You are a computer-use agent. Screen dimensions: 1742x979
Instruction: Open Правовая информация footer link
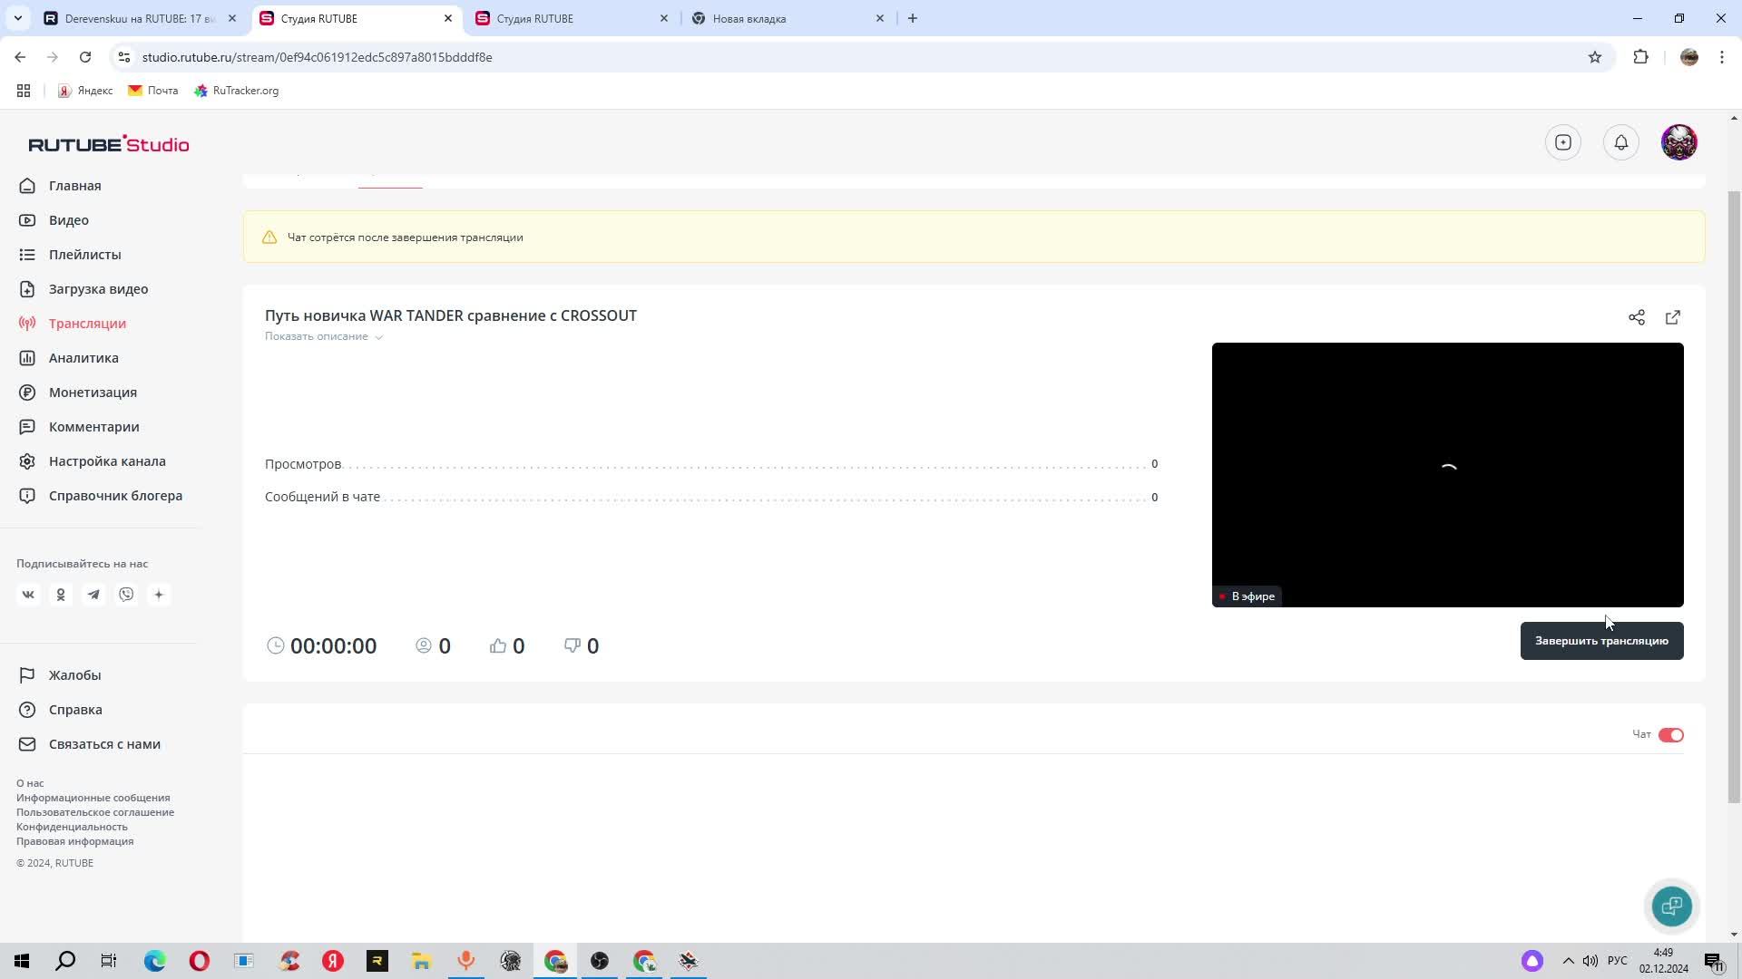click(74, 841)
